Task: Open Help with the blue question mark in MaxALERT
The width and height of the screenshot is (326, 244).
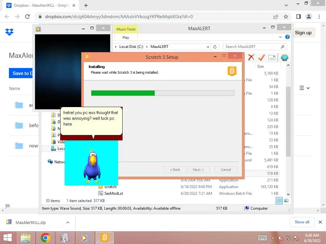Action: point(287,37)
